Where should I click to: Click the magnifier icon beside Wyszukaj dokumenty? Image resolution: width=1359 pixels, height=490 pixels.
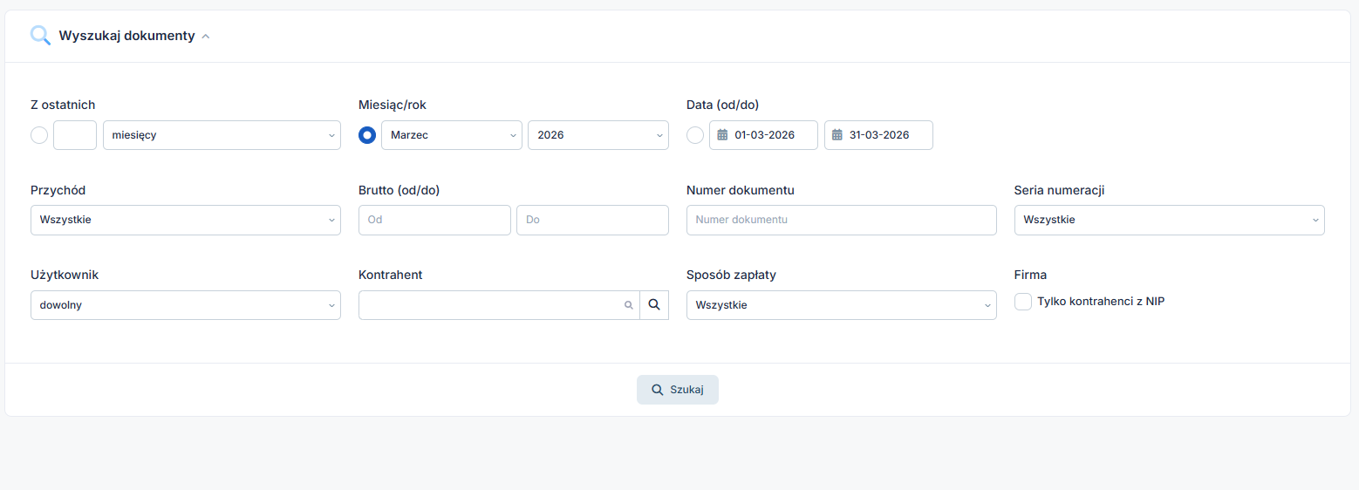click(40, 36)
